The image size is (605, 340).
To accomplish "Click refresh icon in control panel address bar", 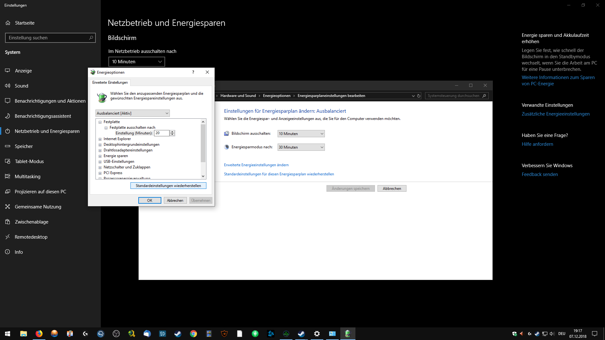I will (419, 96).
